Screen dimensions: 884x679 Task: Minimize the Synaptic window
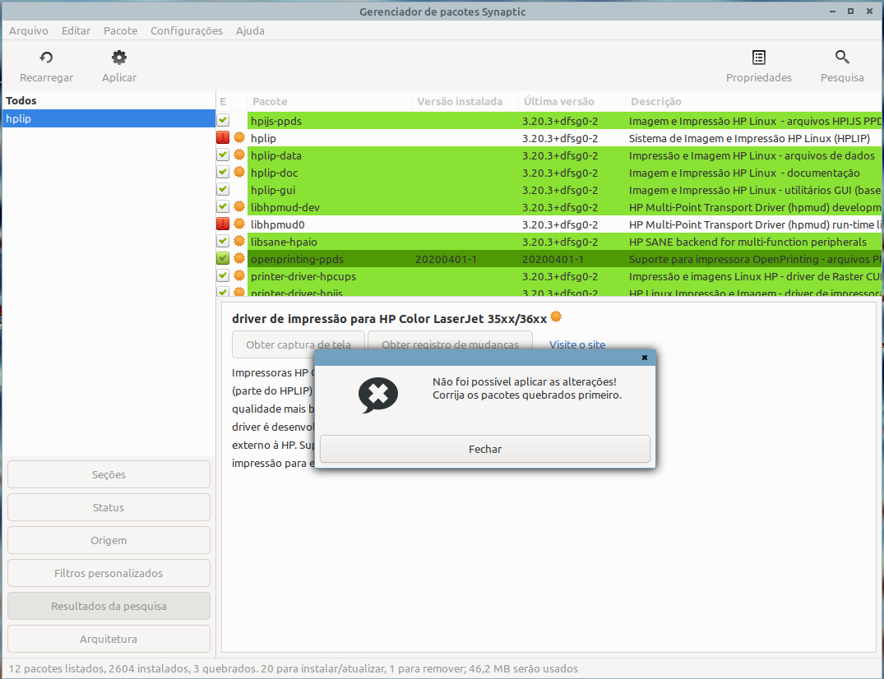(832, 12)
